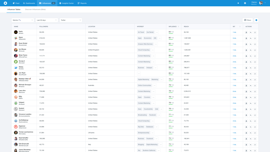270x152 pixels.
Task: Reply to Digimind with the arrow icon
Action: click(251, 127)
